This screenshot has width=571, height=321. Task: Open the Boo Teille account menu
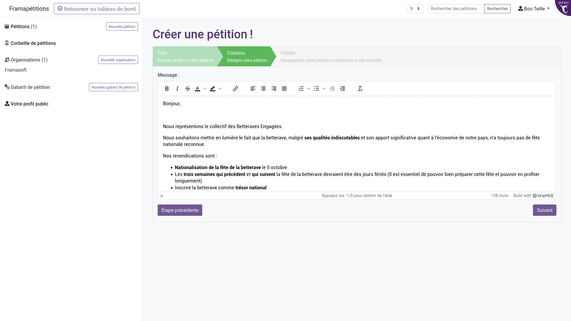533,9
